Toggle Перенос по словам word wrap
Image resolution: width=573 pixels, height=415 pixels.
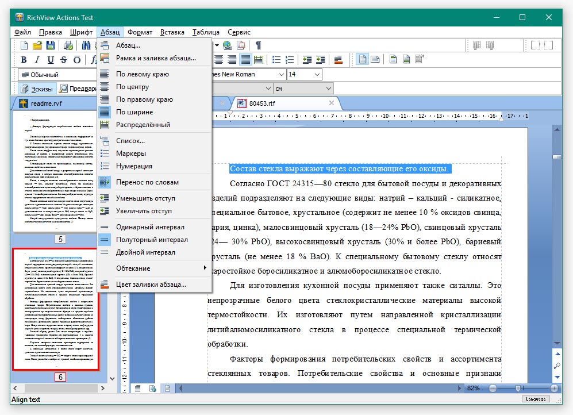point(147,182)
